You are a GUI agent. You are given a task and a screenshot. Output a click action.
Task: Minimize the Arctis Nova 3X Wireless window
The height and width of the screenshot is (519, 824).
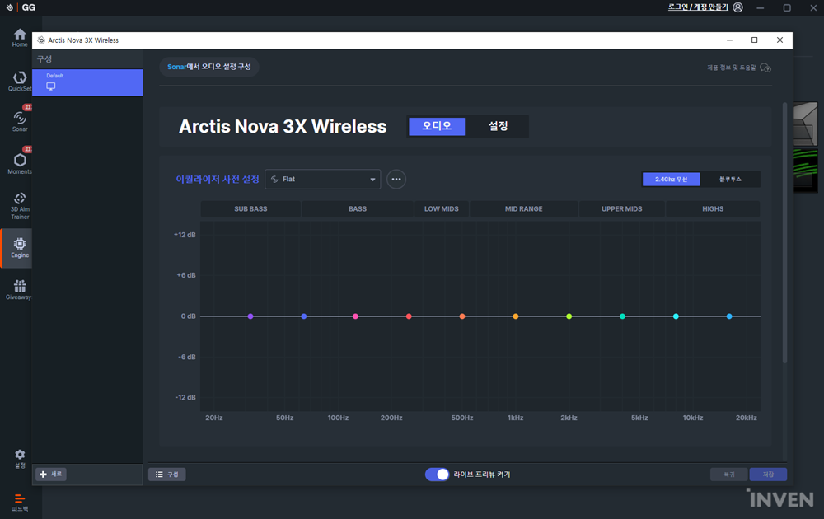coord(729,40)
